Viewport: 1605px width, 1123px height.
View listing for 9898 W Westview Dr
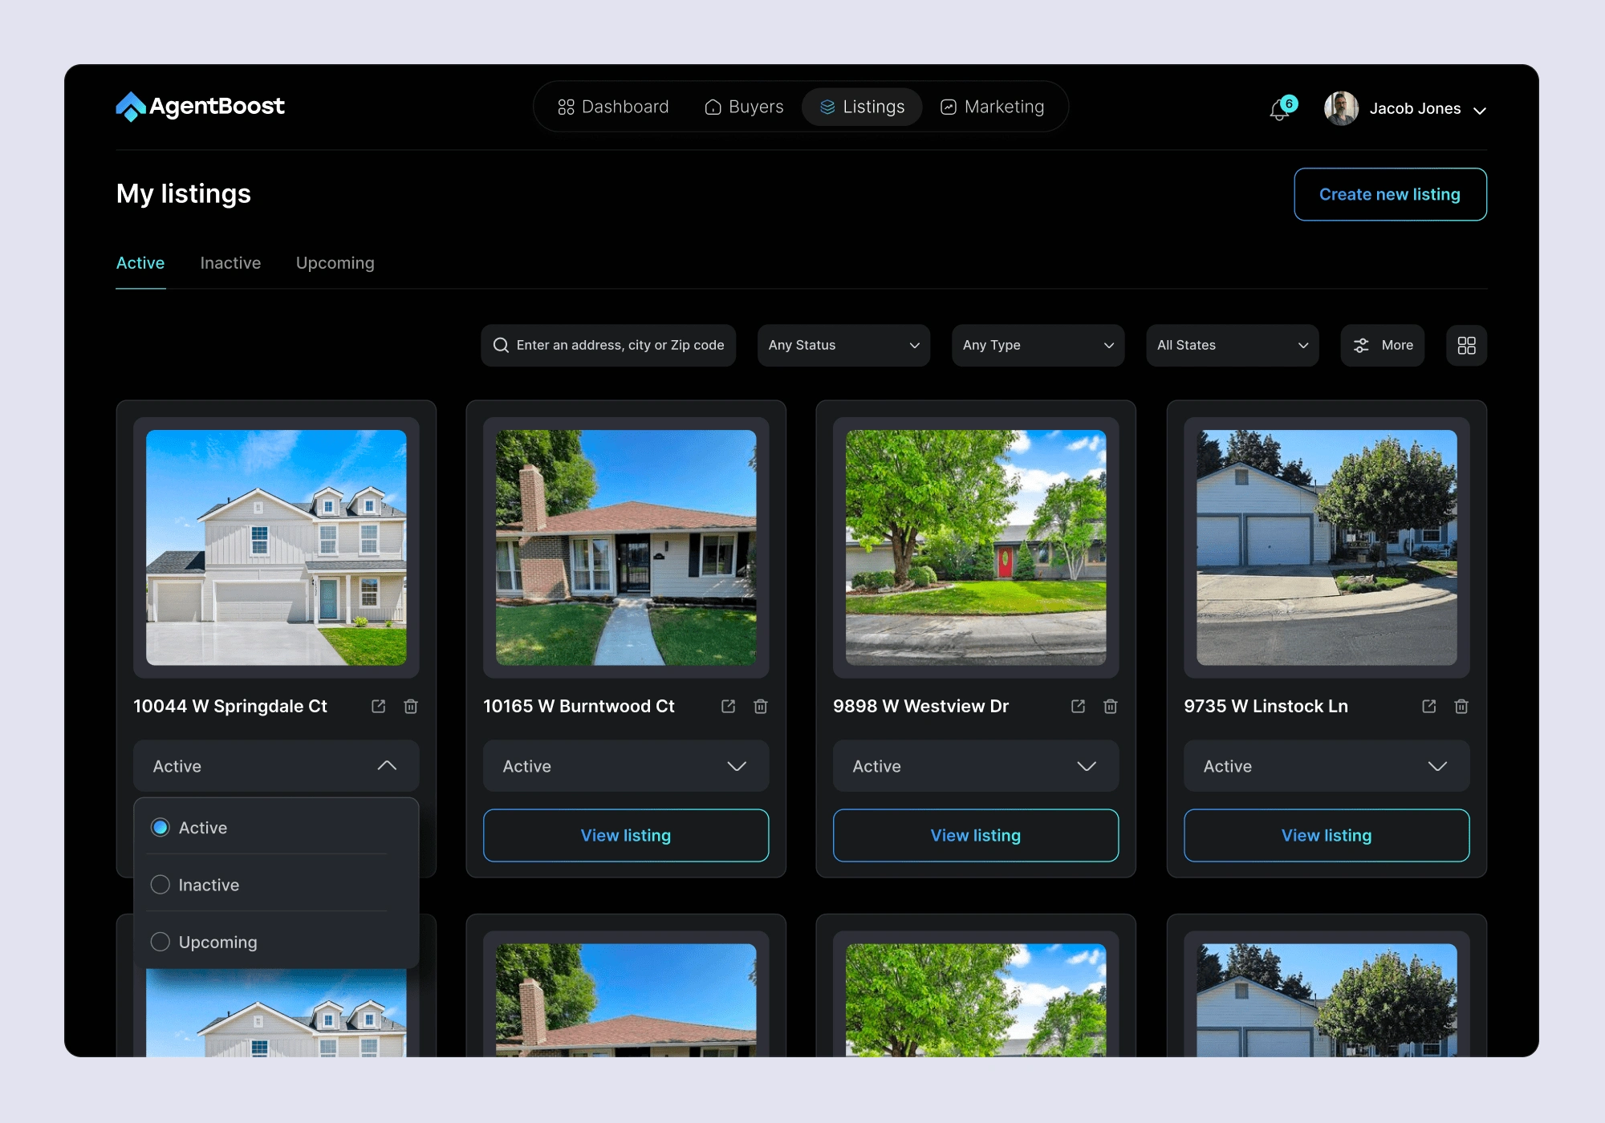976,836
